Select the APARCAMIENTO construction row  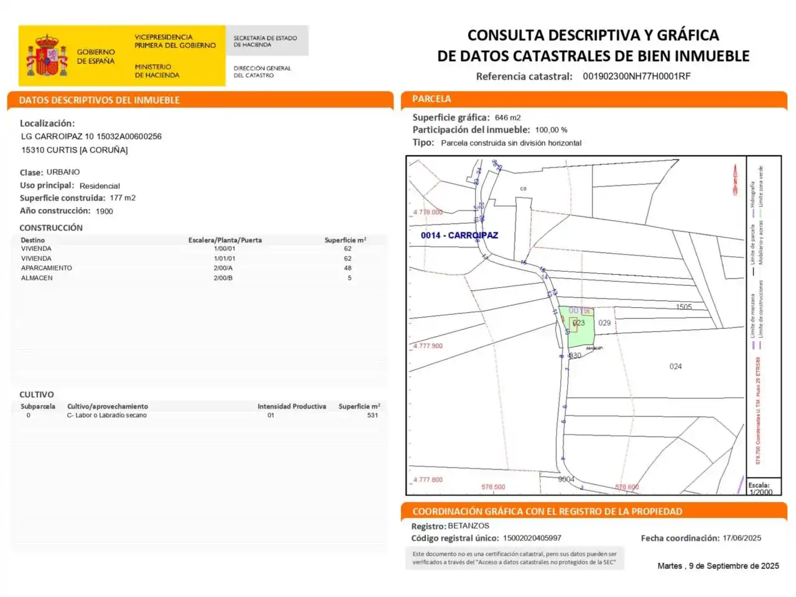pyautogui.click(x=199, y=268)
